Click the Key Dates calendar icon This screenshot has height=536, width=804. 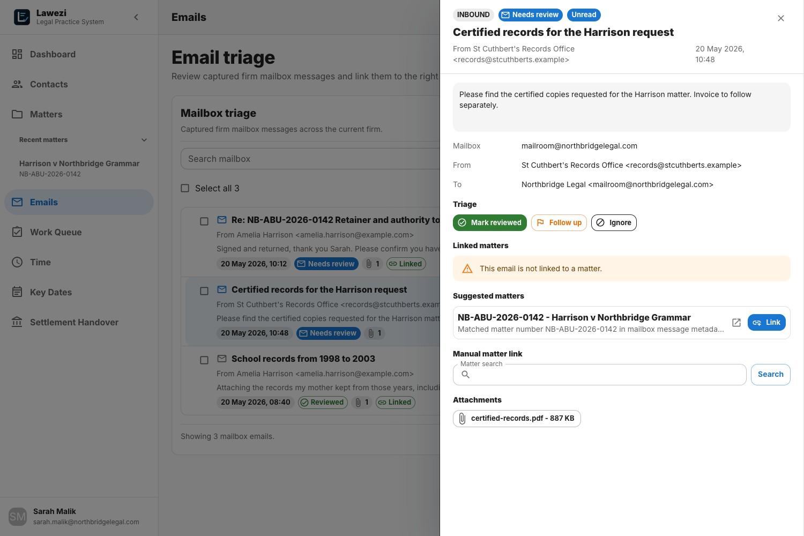tap(17, 292)
